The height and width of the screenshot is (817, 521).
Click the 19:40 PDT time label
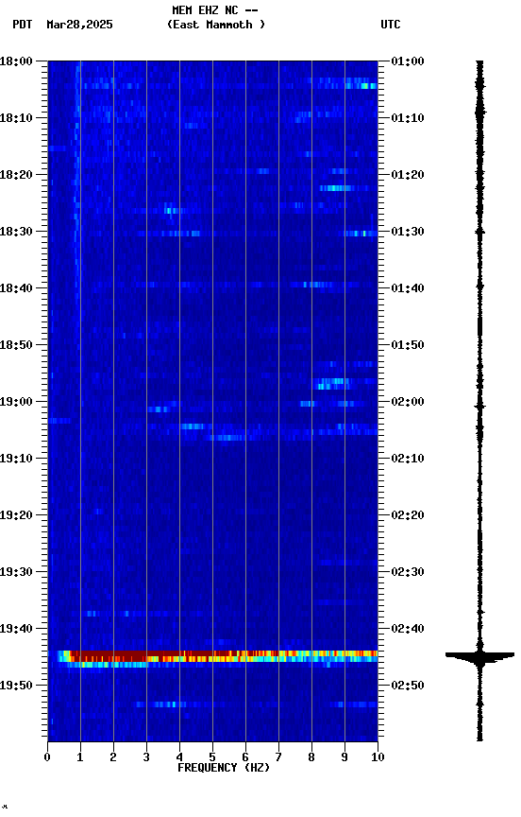coord(16,629)
